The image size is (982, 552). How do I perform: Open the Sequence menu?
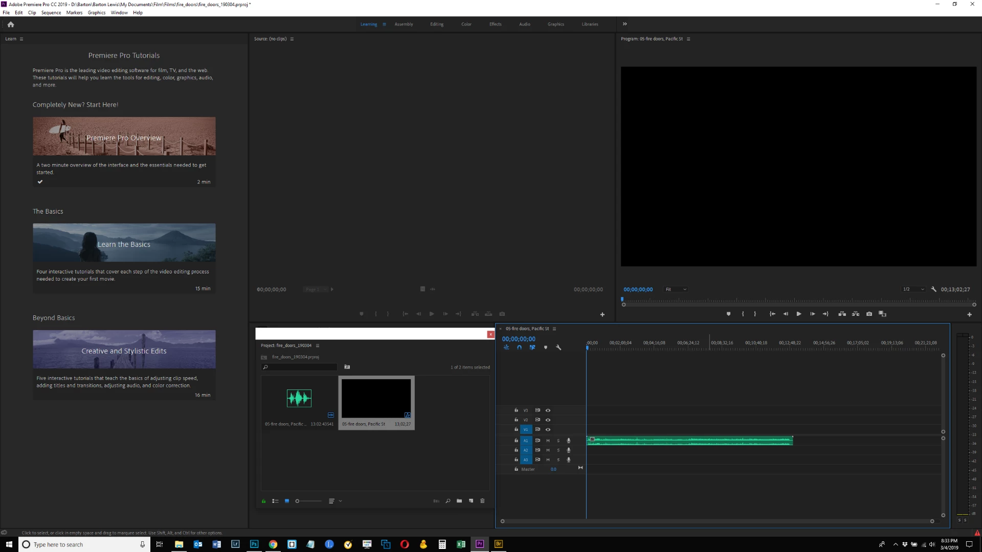[51, 12]
